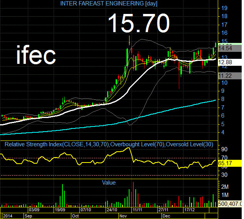Click the 9 price axis label
Screen dimensions: 244x219
pyautogui.click(x=223, y=91)
